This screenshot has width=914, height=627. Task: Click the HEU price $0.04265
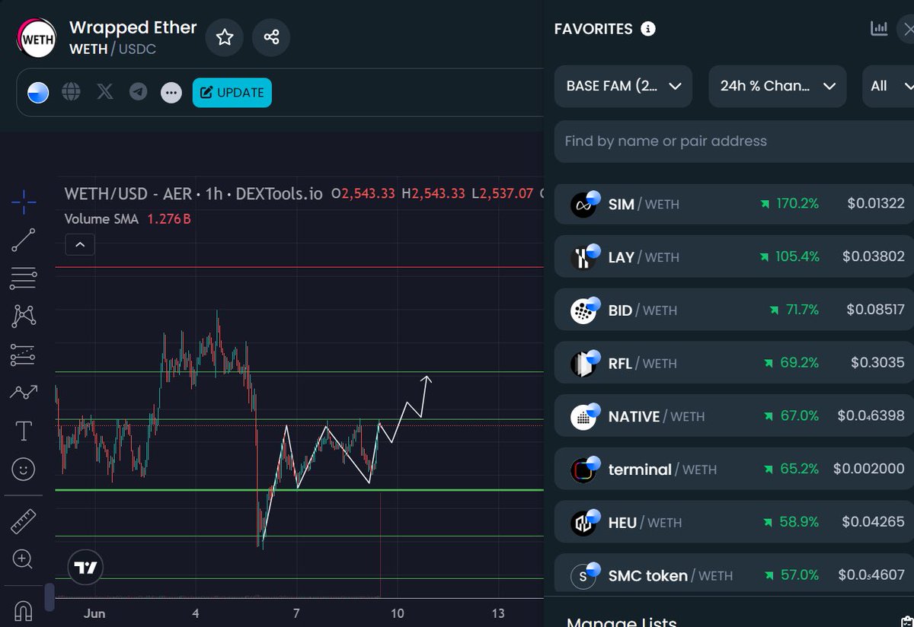click(874, 522)
